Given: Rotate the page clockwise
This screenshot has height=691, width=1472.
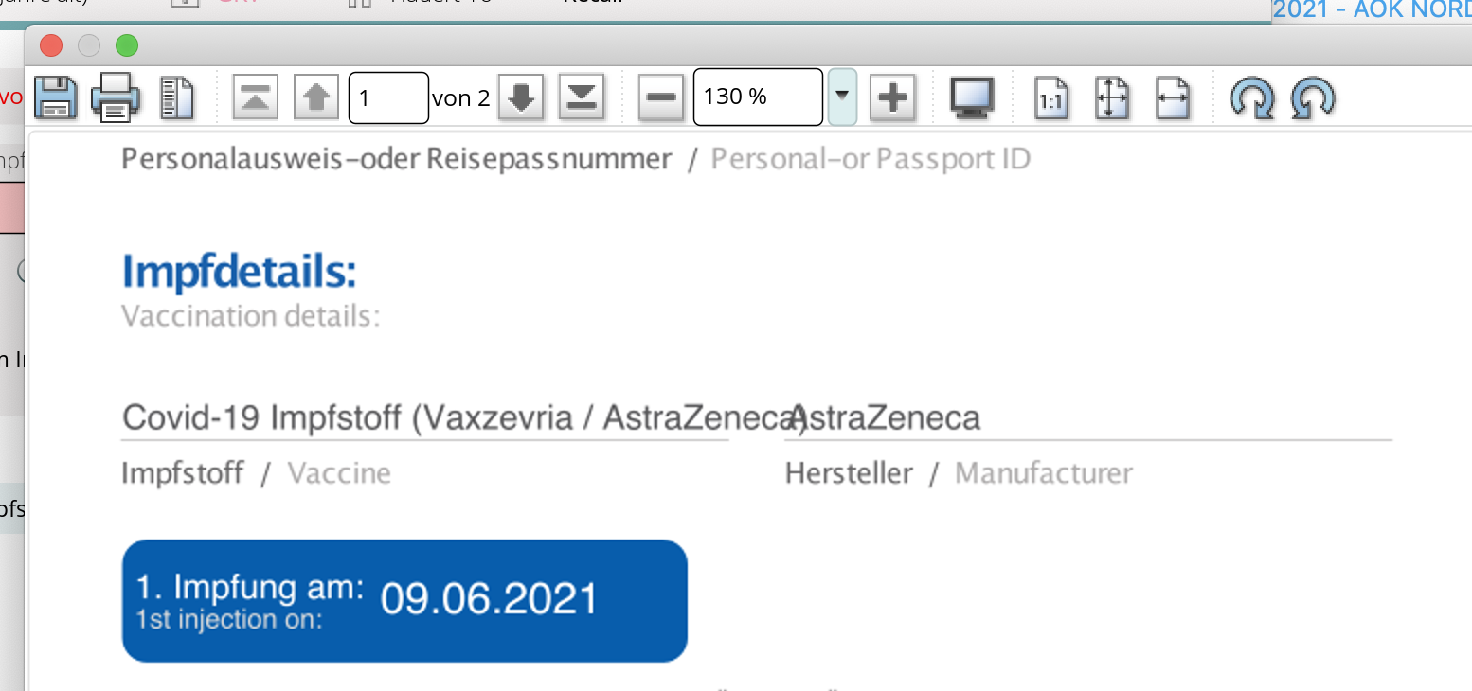Looking at the screenshot, I should coord(1252,97).
